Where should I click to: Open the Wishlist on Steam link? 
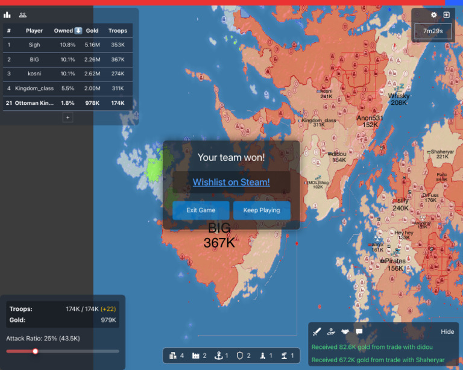coord(231,182)
